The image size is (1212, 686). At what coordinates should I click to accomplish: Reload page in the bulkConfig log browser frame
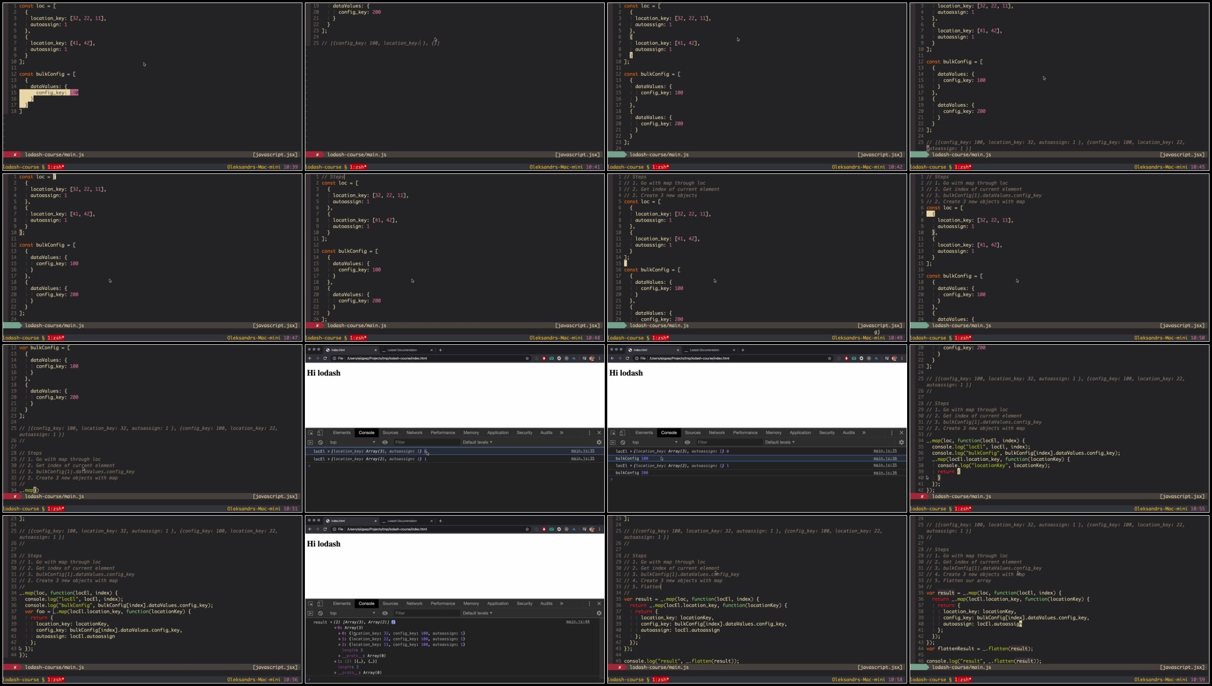(627, 358)
